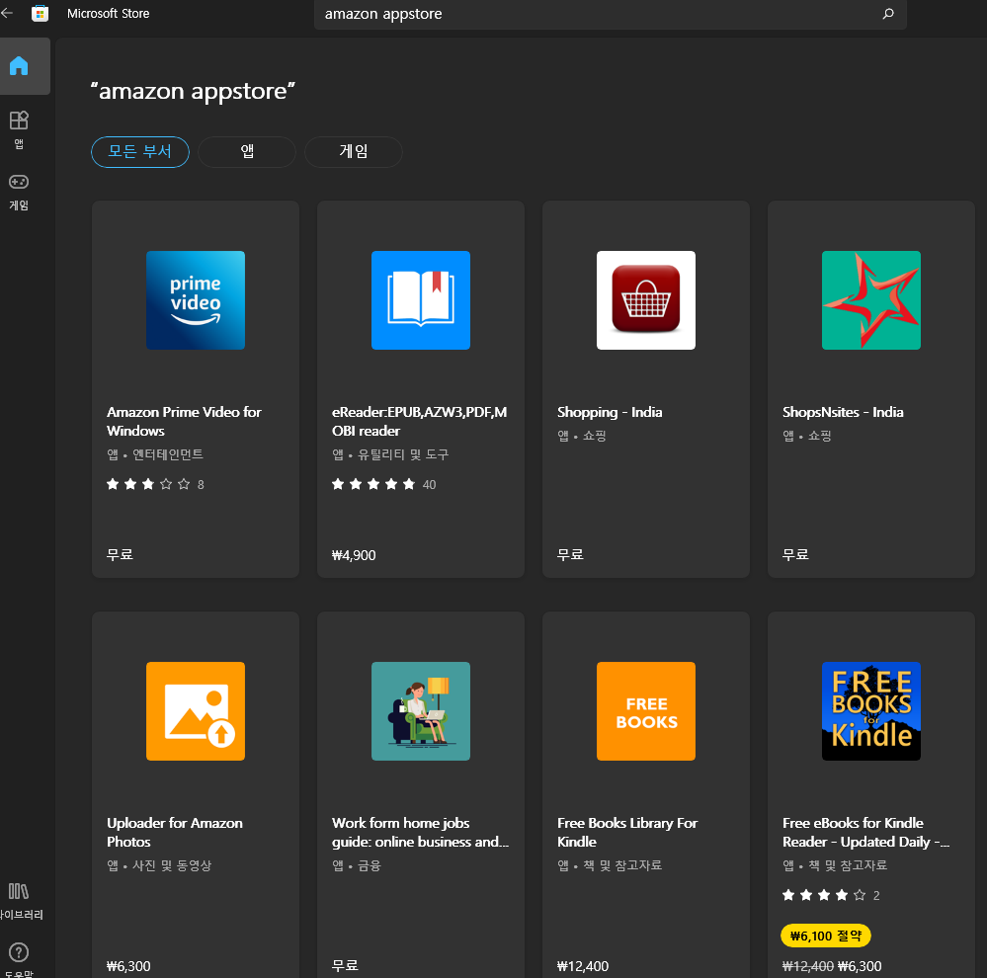Select the 앱 filter tab
987x978 pixels.
point(247,152)
